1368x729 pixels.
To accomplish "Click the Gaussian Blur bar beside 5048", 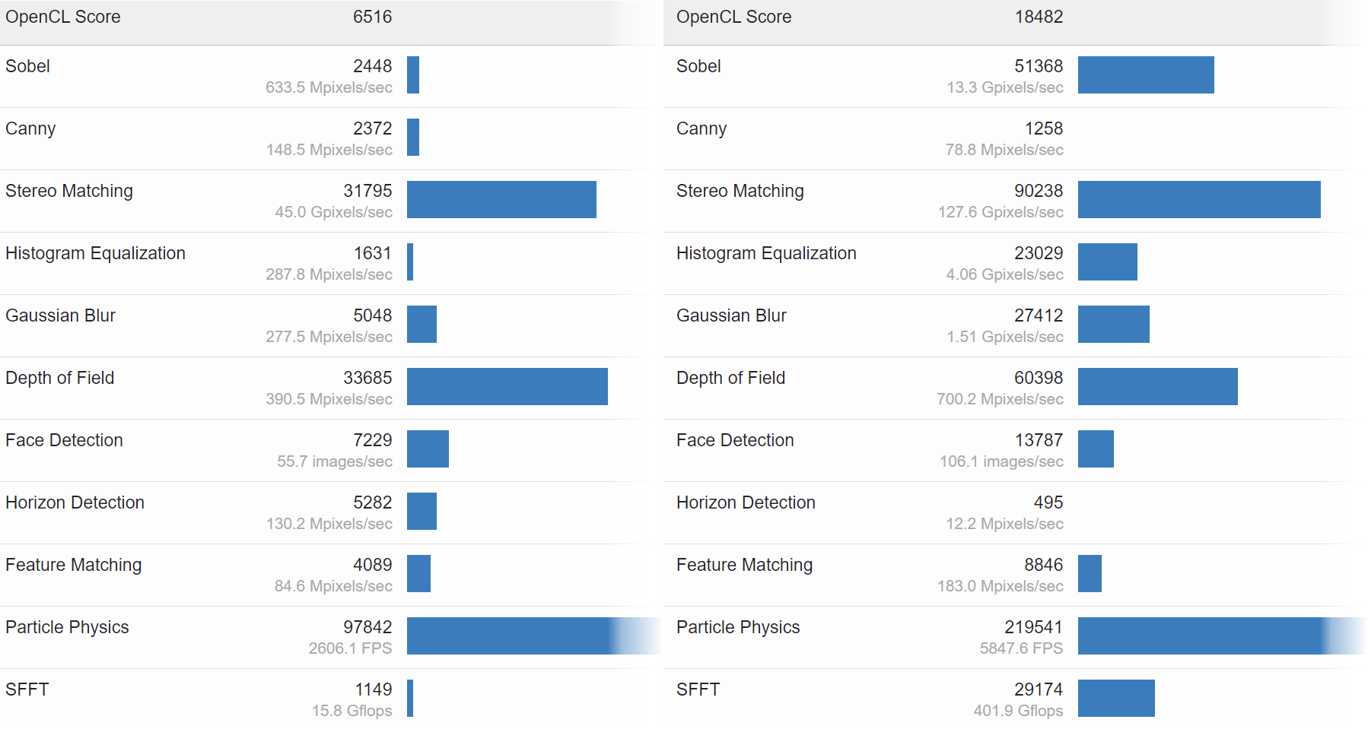I will click(422, 325).
